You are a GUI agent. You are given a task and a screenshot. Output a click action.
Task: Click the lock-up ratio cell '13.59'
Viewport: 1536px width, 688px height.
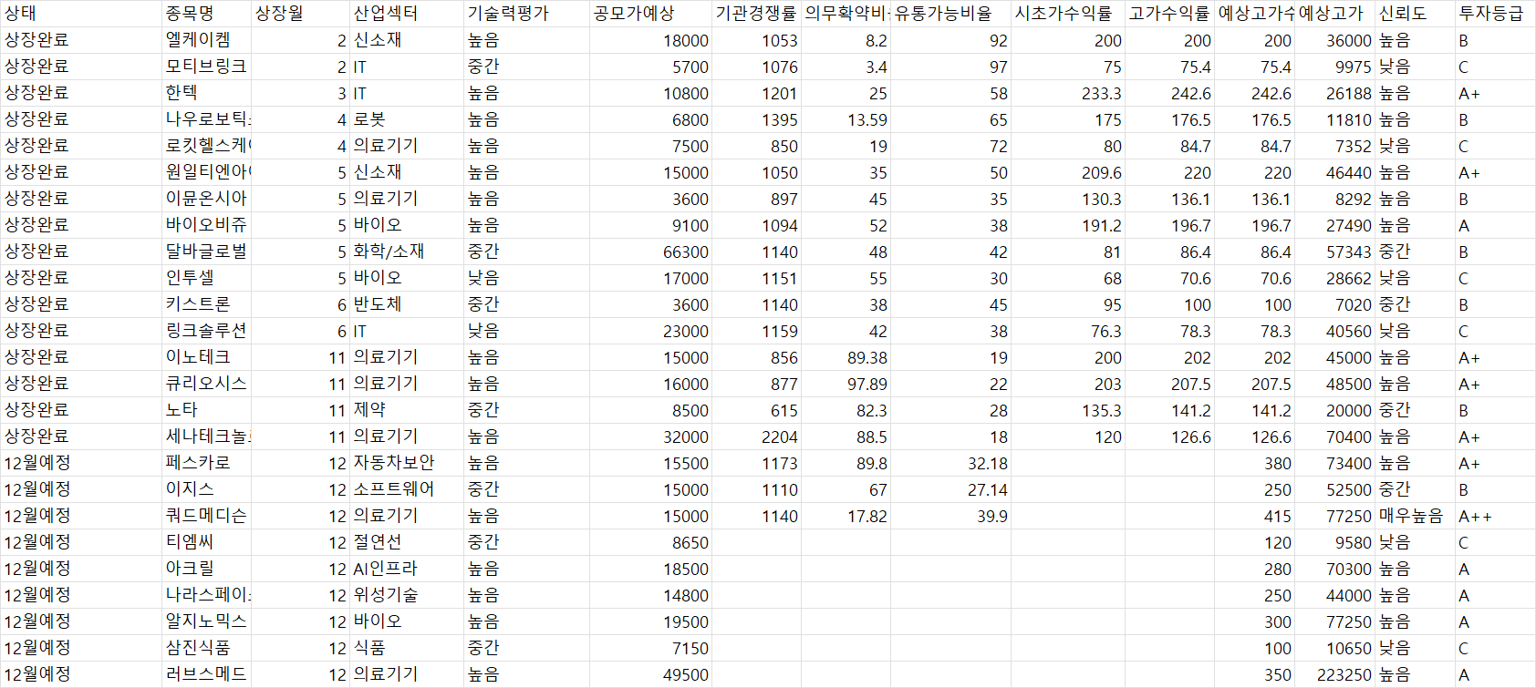[x=846, y=119]
